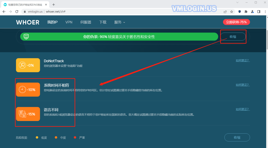Click the browser forward arrow
Screen dimensions: 268x148
coord(10,12)
